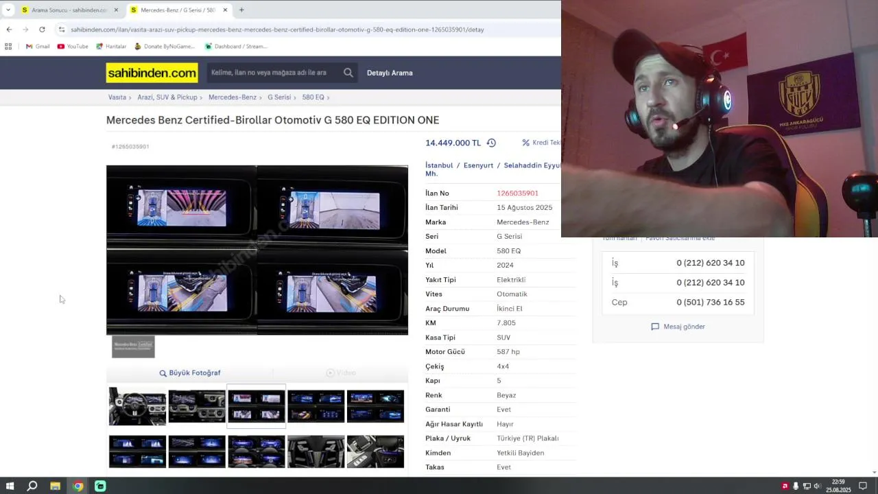Click microphone icon in system tray
Image resolution: width=878 pixels, height=494 pixels.
pyautogui.click(x=796, y=486)
